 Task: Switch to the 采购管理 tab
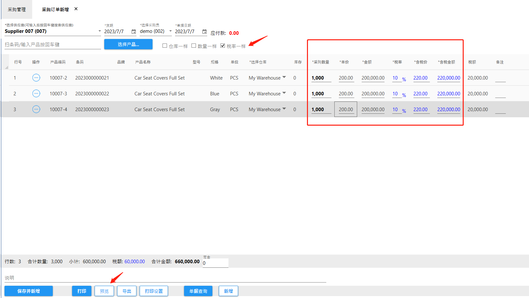pyautogui.click(x=17, y=10)
